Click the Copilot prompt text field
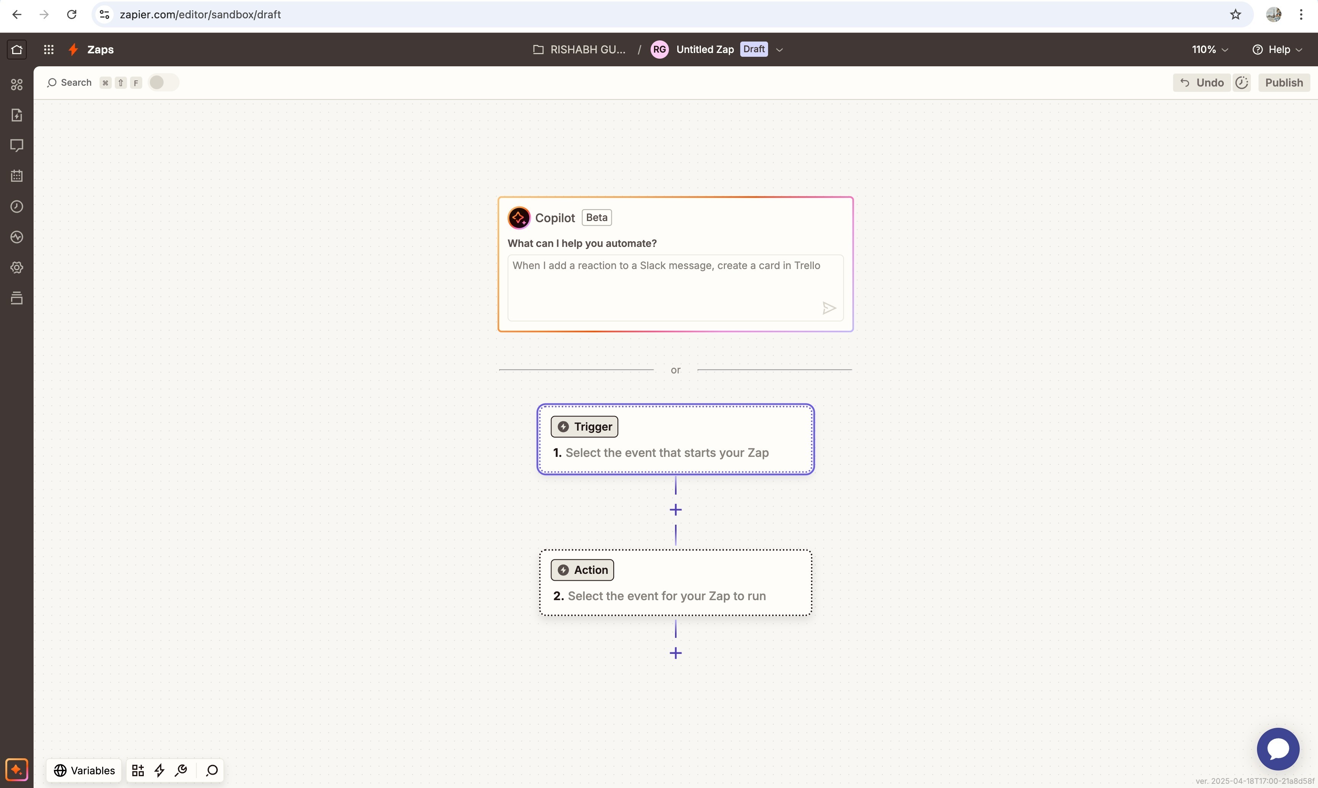Screen dimensions: 1318x788 tap(664, 282)
